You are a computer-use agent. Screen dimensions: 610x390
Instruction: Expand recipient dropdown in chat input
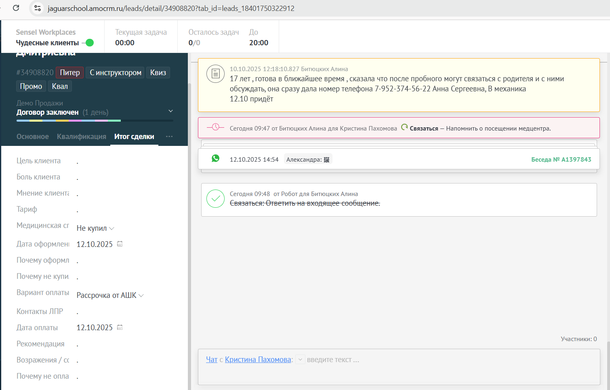pyautogui.click(x=300, y=359)
